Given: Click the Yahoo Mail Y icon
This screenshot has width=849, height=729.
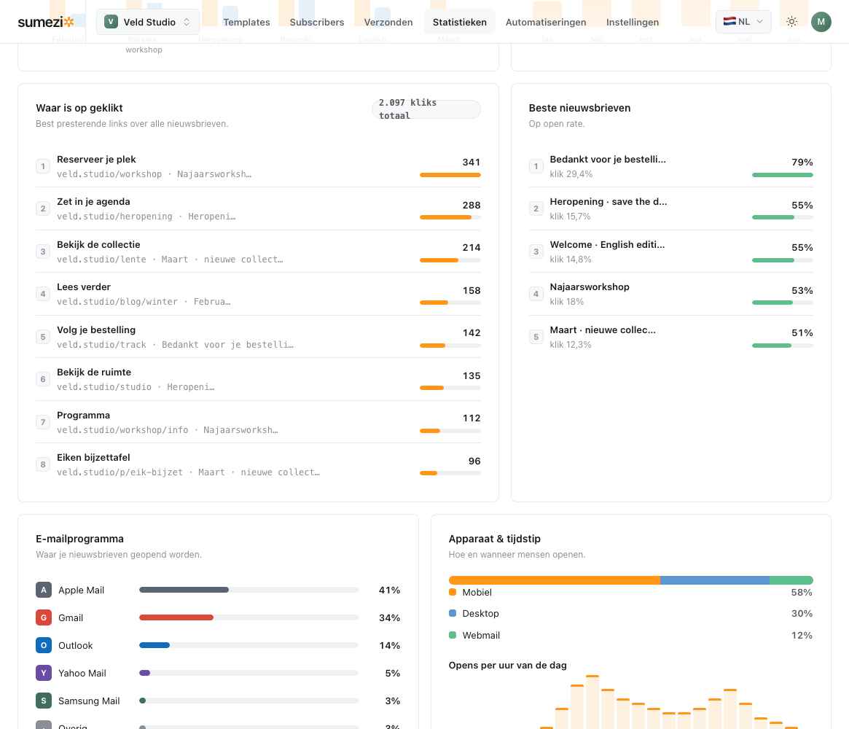Looking at the screenshot, I should (x=43, y=673).
